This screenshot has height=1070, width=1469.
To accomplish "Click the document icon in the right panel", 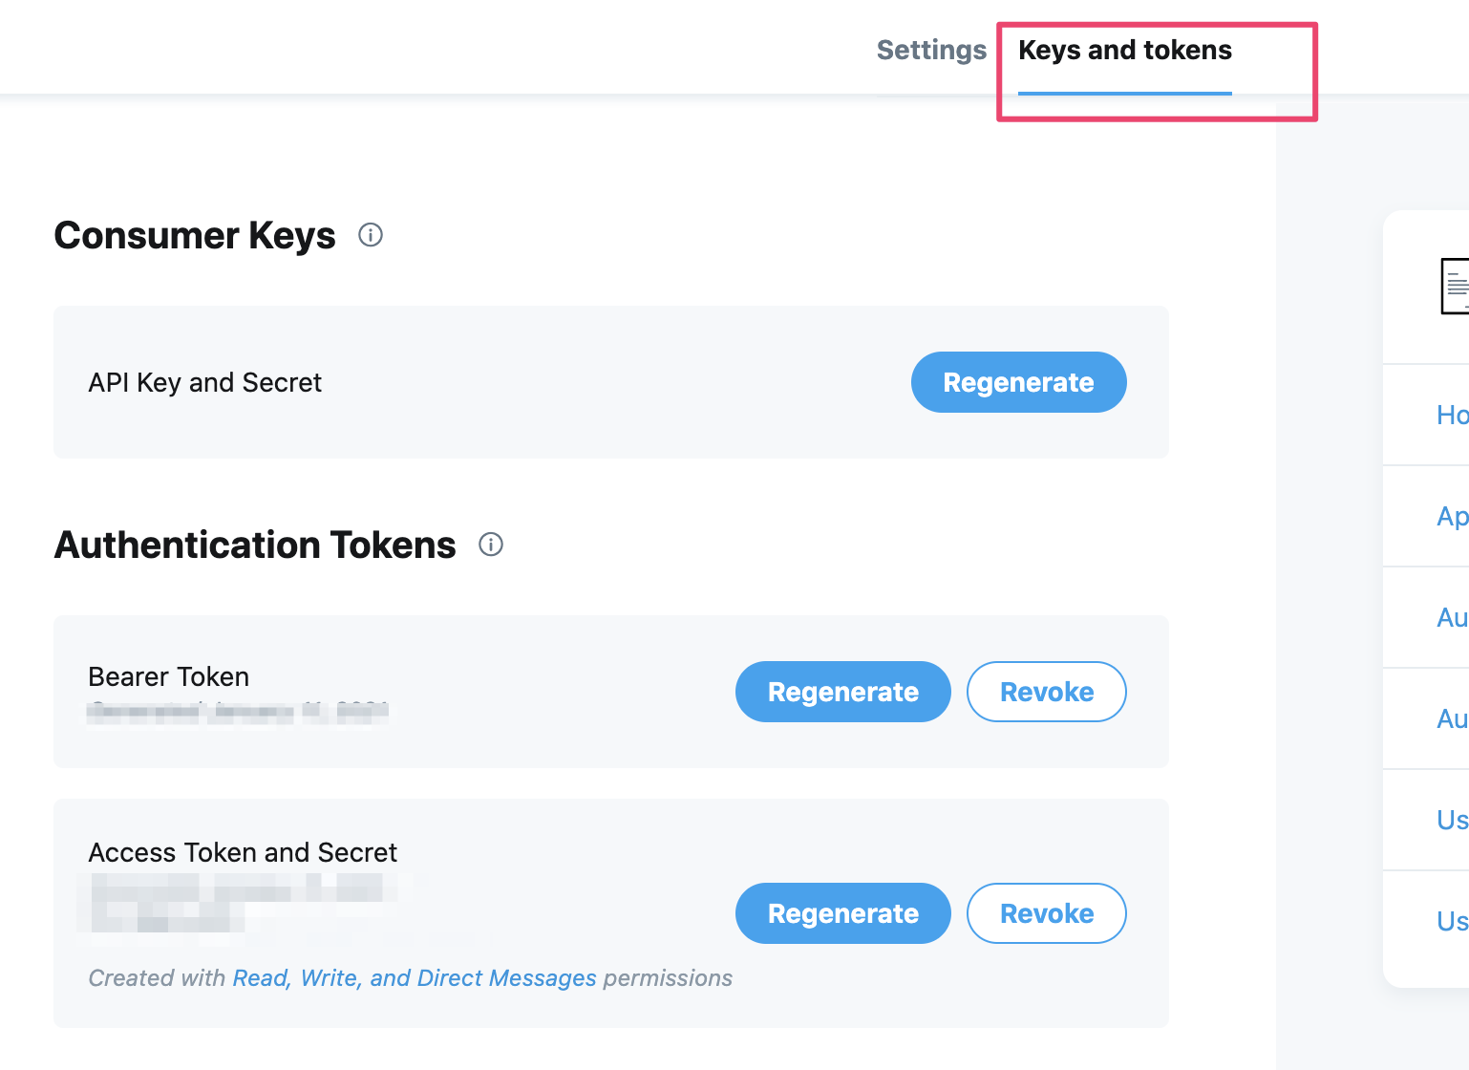I will (1454, 286).
